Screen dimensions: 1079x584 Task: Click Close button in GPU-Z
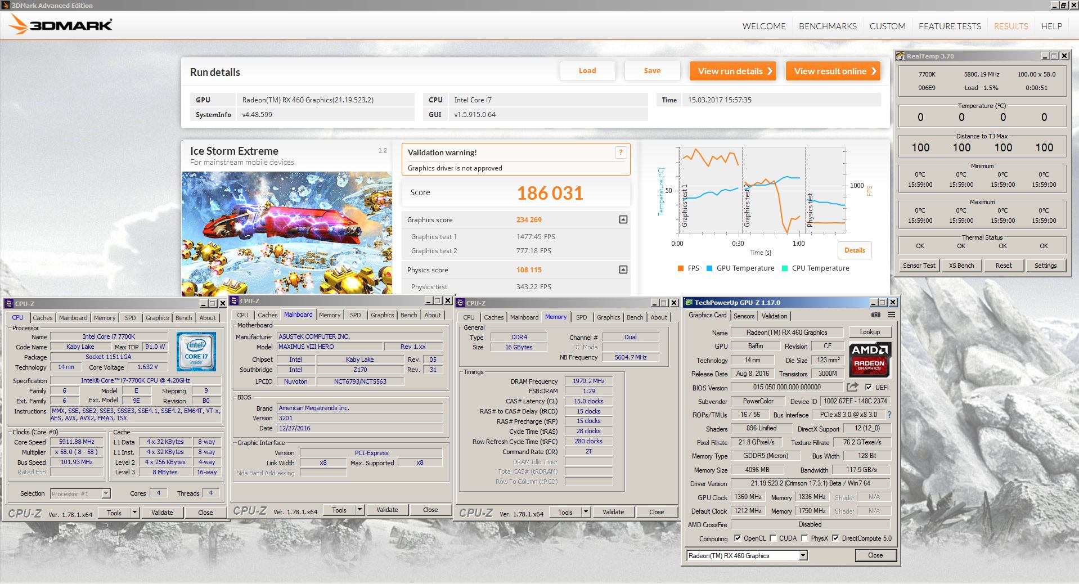tap(875, 555)
